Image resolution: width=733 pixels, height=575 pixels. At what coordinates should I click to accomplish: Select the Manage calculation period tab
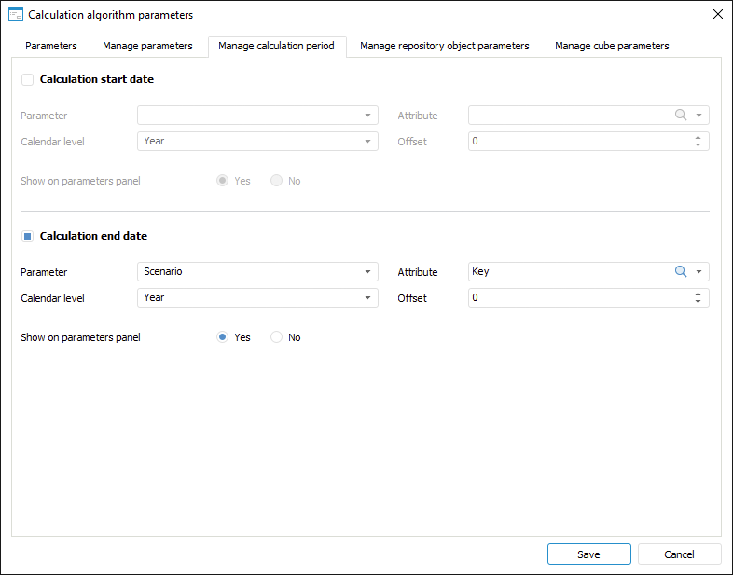pyautogui.click(x=276, y=46)
